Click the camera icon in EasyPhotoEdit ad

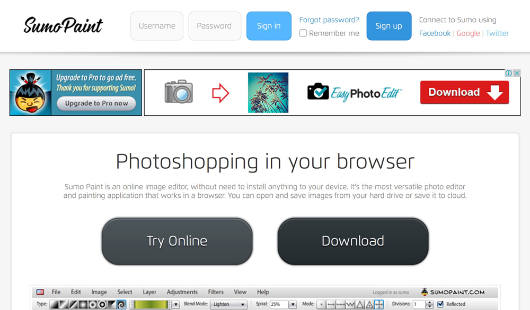pos(179,92)
